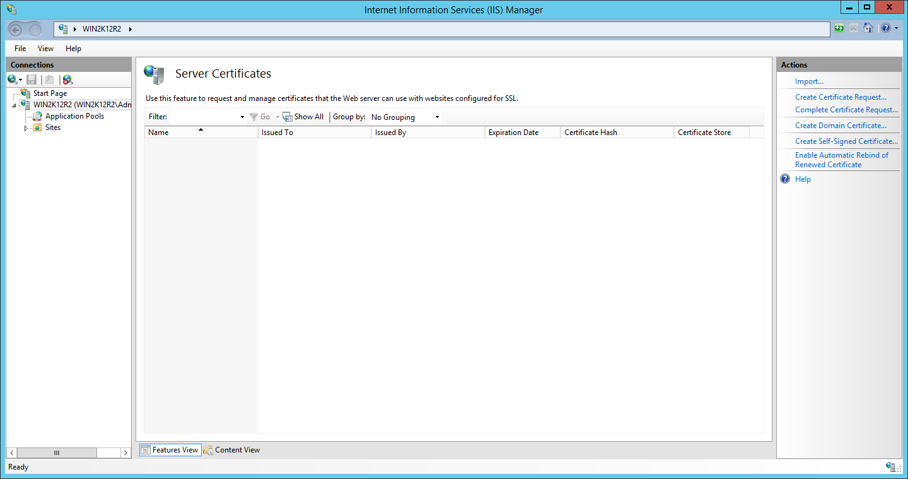Click the IIS Manager title bar icon

click(x=11, y=9)
